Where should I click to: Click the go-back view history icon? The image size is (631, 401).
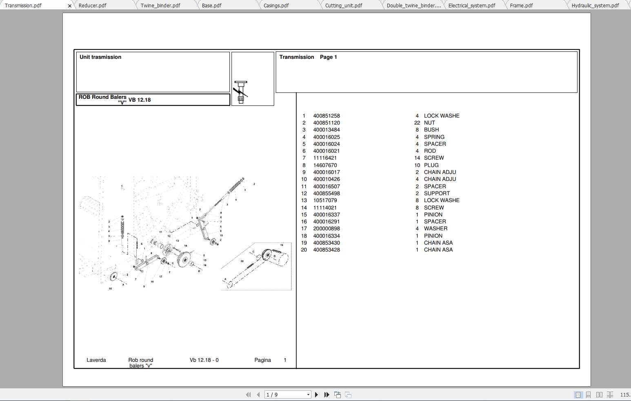click(338, 394)
